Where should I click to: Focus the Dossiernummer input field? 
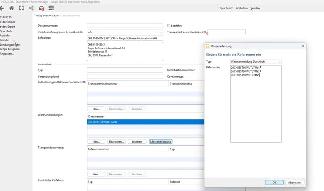125,26
